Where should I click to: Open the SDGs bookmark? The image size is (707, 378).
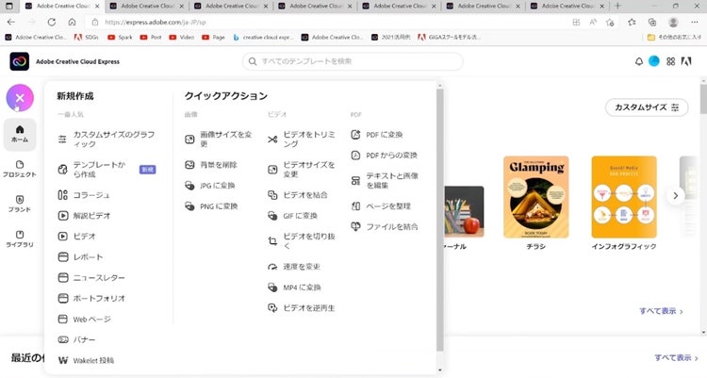click(87, 38)
